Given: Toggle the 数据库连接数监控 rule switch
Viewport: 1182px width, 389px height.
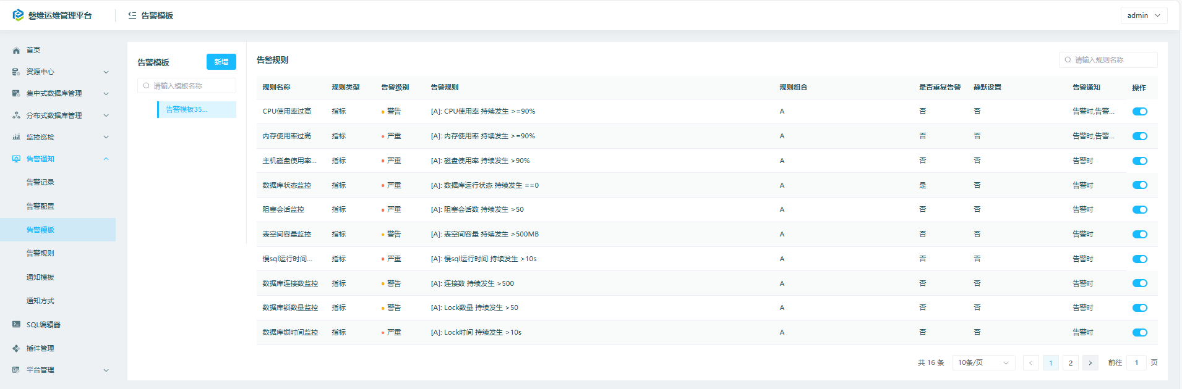Looking at the screenshot, I should point(1140,283).
